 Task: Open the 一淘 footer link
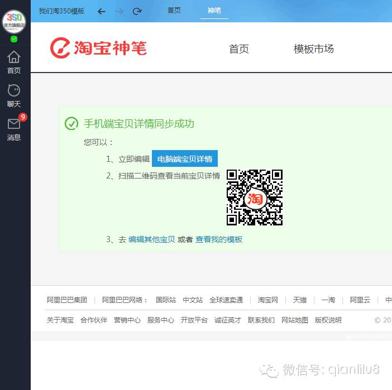[328, 300]
